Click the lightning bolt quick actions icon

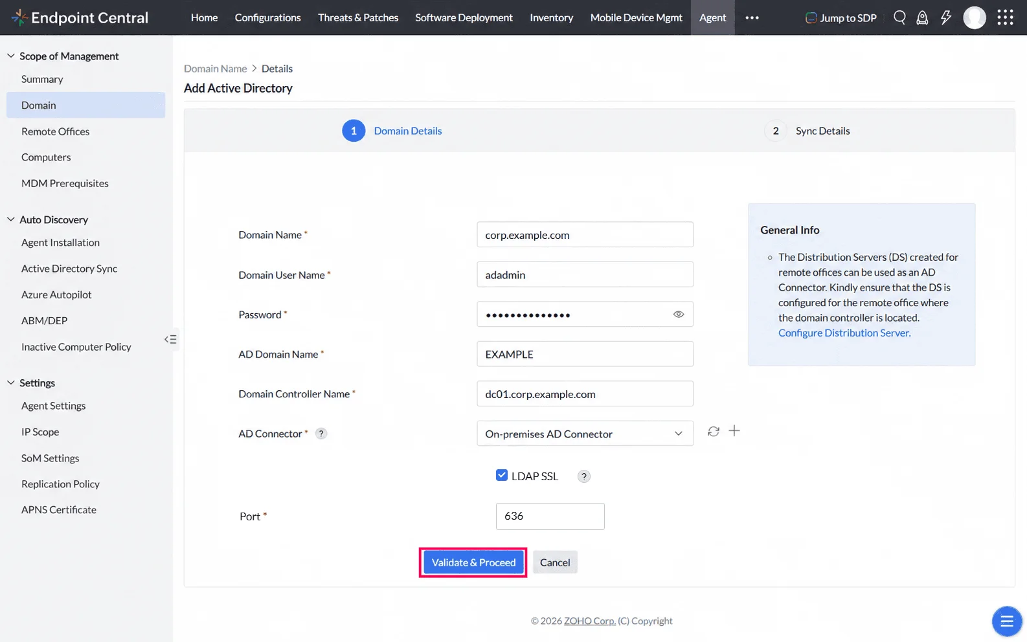[x=946, y=17]
